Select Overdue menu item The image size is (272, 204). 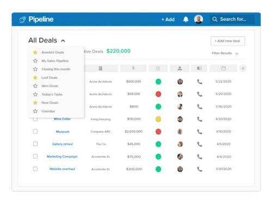(48, 111)
